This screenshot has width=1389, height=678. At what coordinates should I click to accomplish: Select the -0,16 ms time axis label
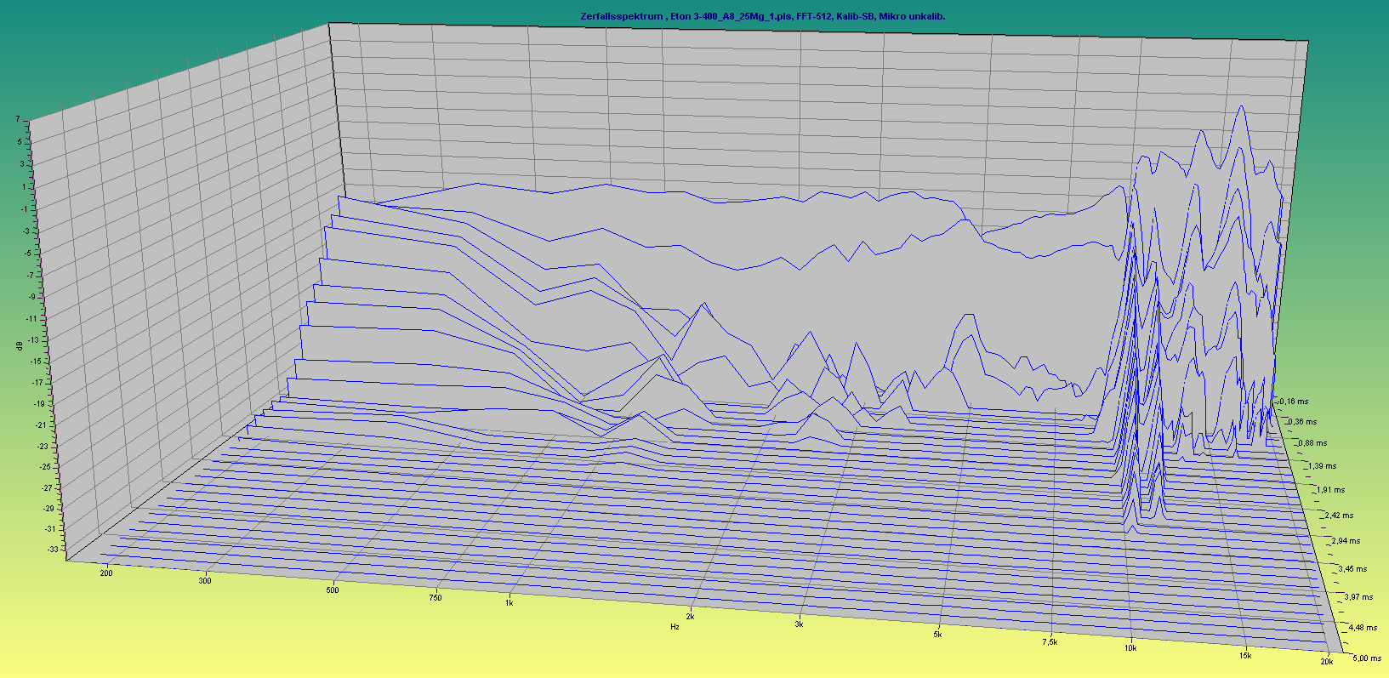(1294, 402)
